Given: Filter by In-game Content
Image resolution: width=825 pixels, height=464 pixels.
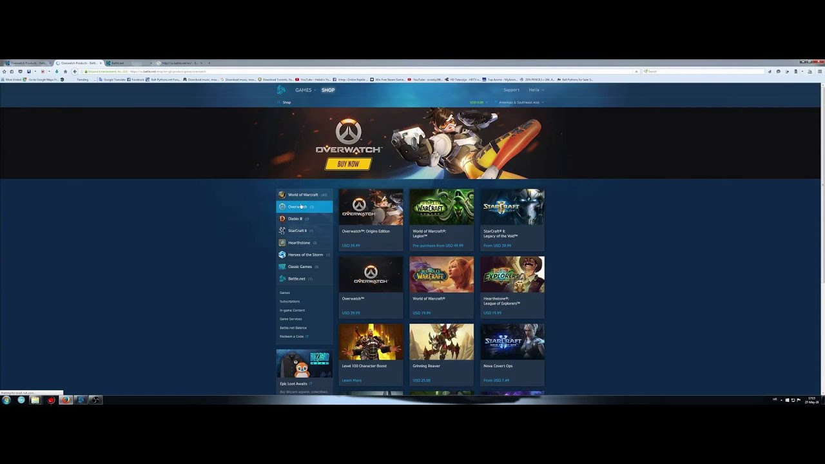Looking at the screenshot, I should (x=292, y=310).
